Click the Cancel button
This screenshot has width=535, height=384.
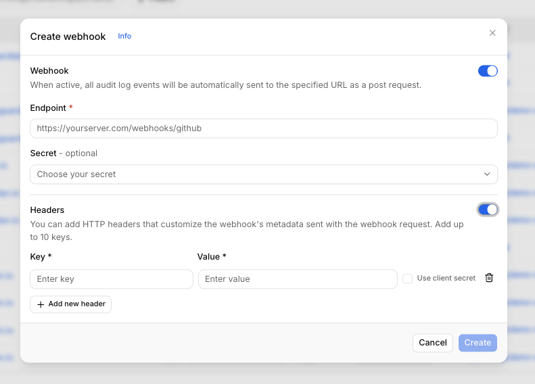pos(433,343)
